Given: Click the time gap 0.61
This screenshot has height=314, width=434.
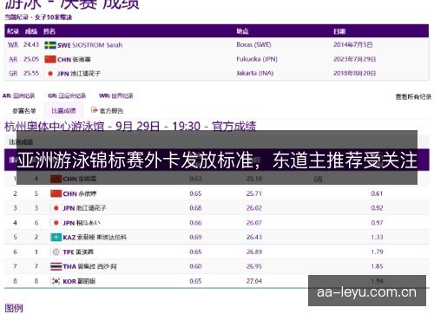Looking at the screenshot, I should [377, 193].
